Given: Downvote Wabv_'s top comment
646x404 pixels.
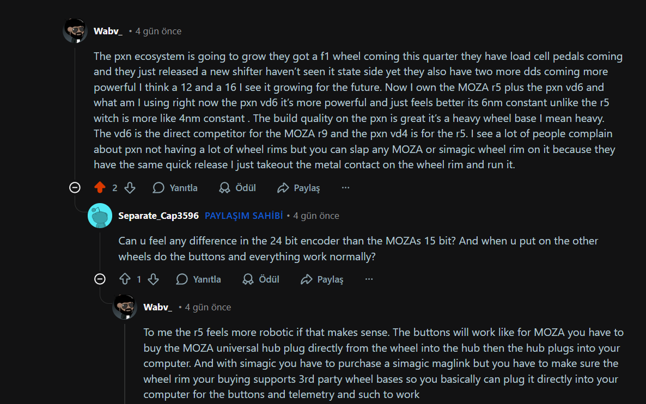Looking at the screenshot, I should pos(130,188).
